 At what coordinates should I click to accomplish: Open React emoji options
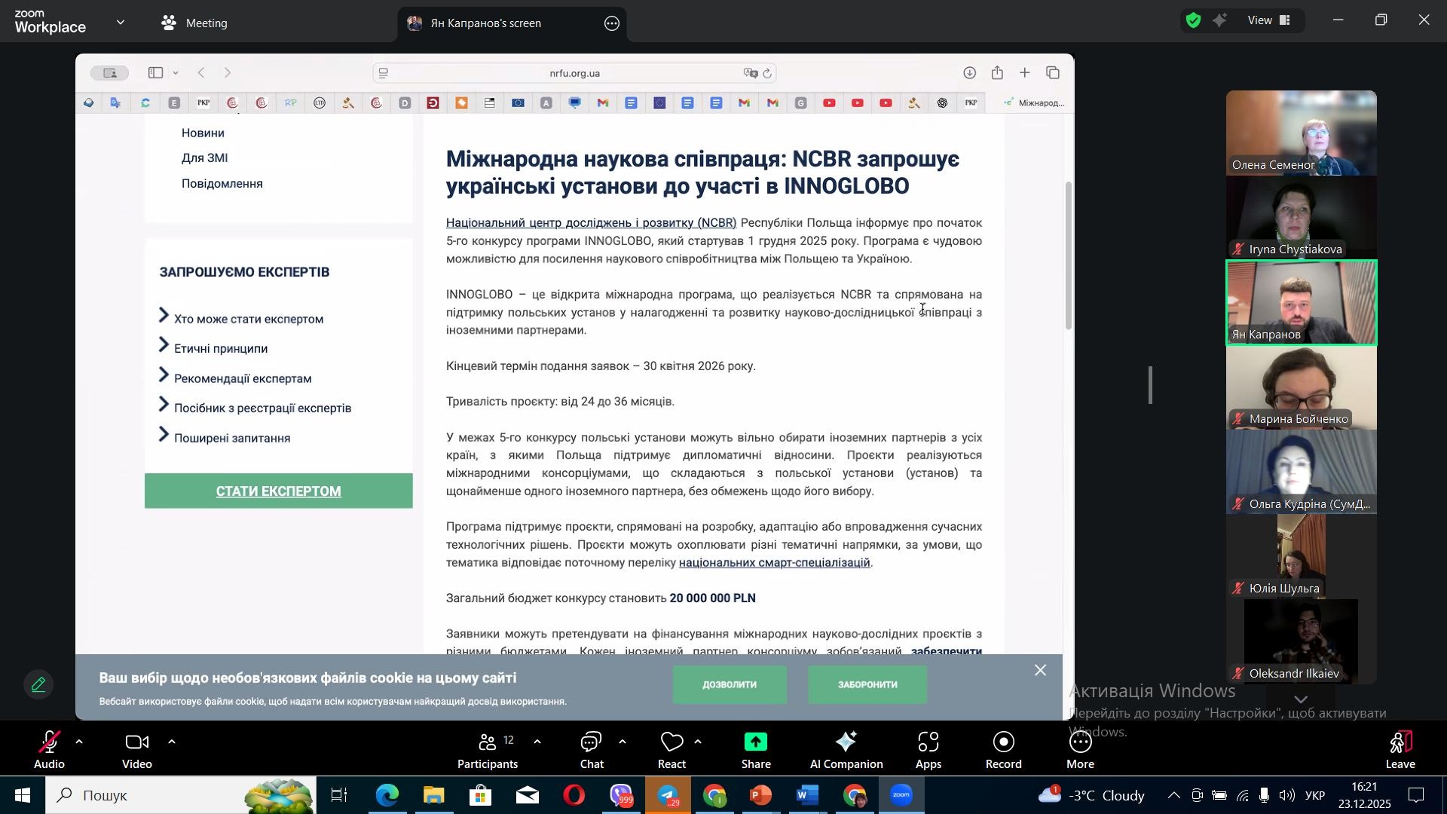(671, 750)
